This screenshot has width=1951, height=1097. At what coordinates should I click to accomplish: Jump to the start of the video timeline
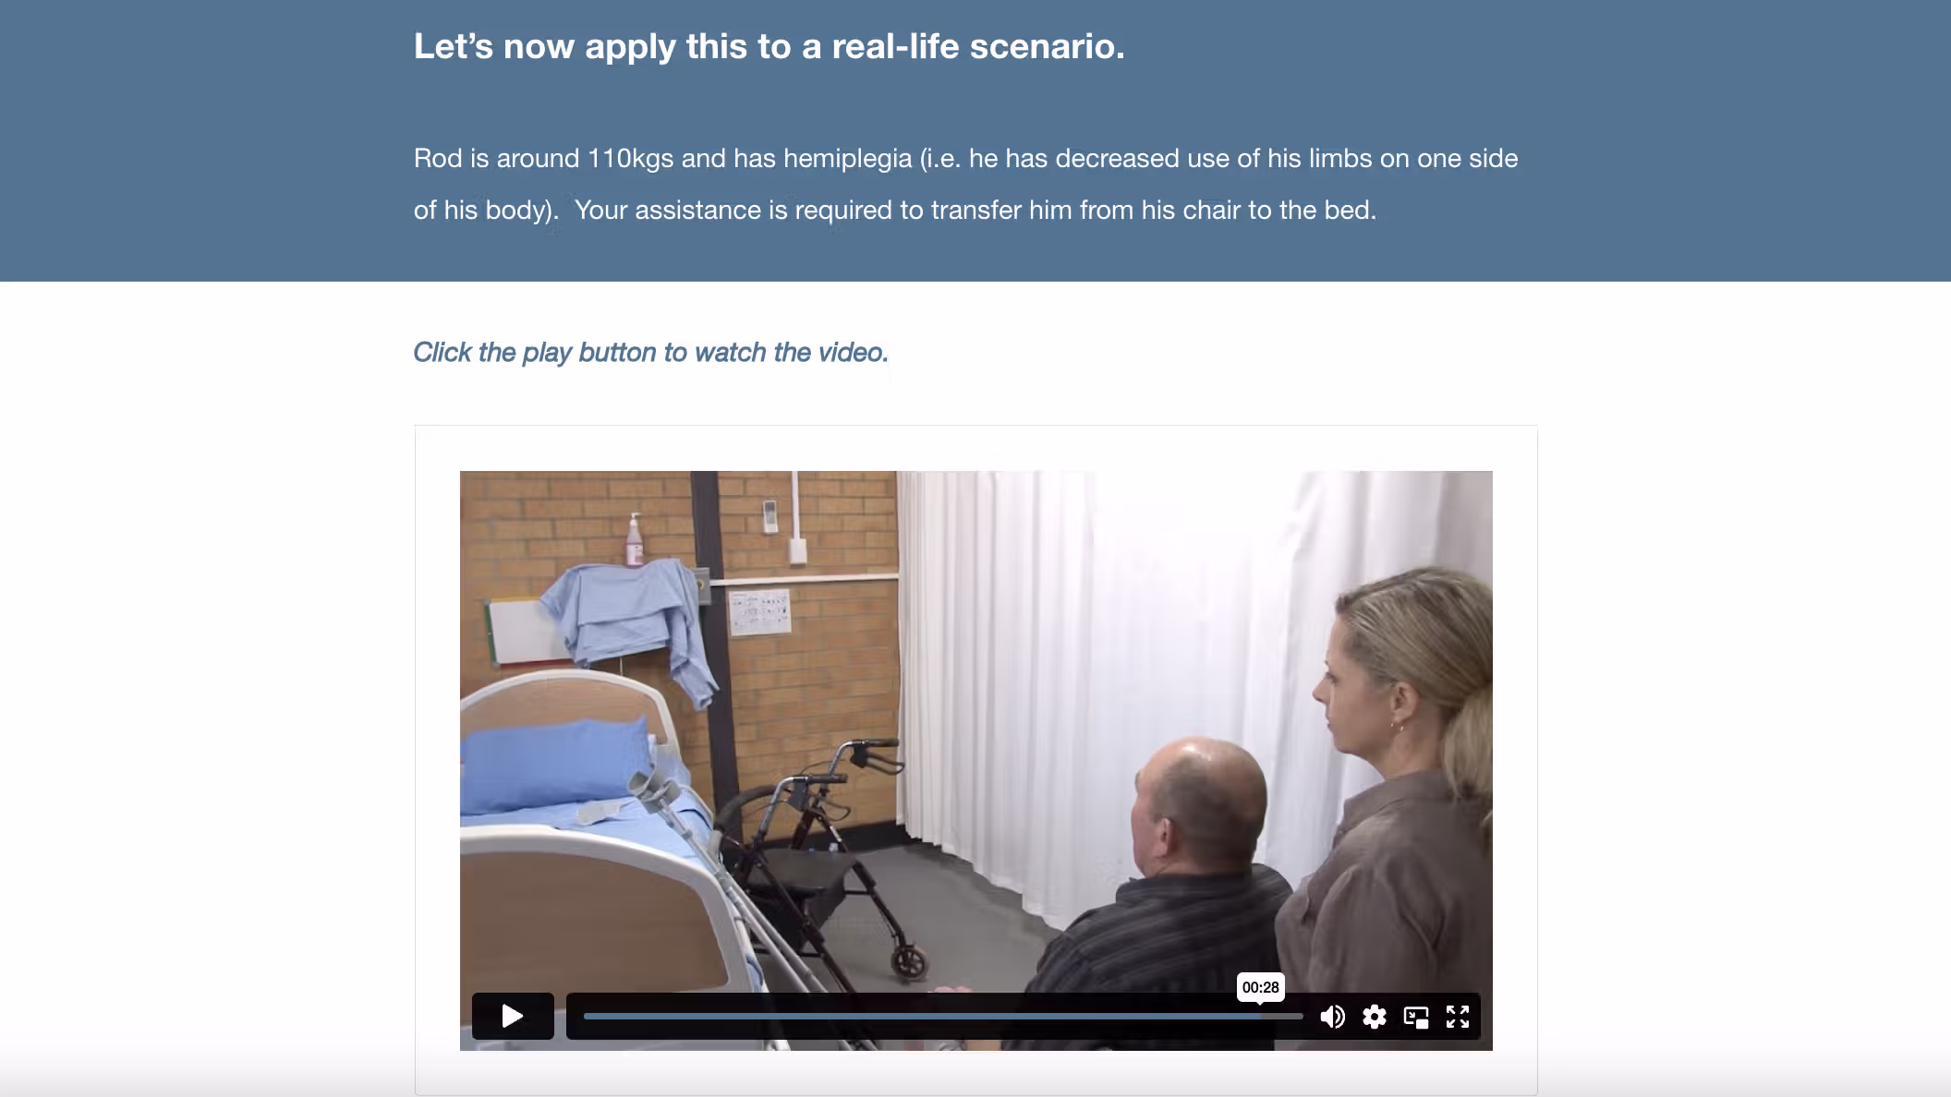(x=586, y=1016)
